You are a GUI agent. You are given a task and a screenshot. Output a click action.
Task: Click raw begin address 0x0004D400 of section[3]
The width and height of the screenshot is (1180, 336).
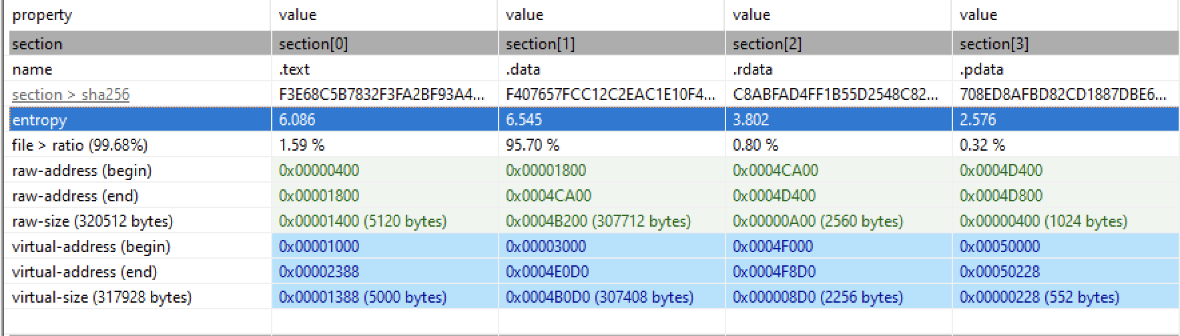[x=1001, y=171]
